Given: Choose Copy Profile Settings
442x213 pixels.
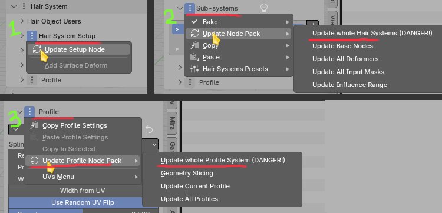Looking at the screenshot, I should click(x=83, y=125).
